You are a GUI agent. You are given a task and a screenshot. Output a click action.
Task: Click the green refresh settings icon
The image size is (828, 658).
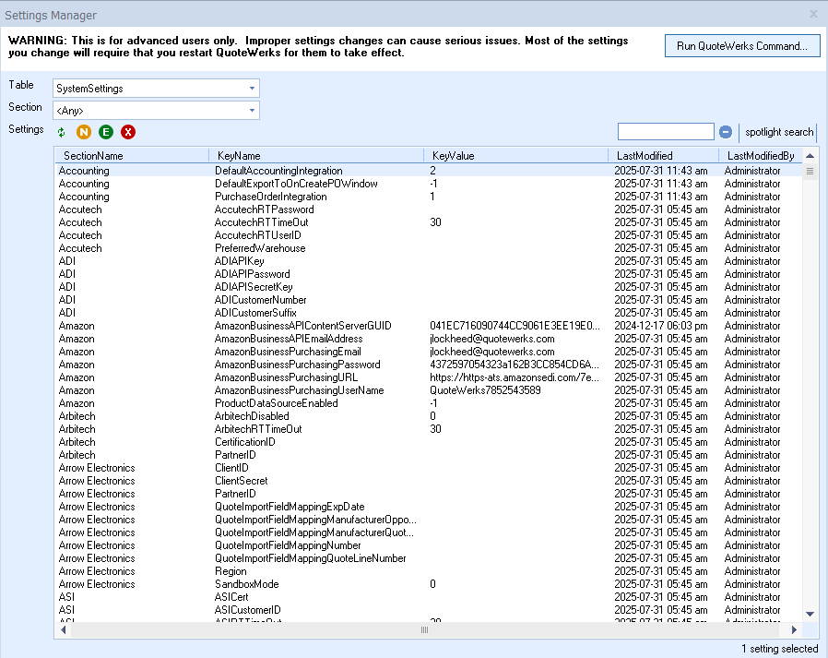(x=62, y=132)
